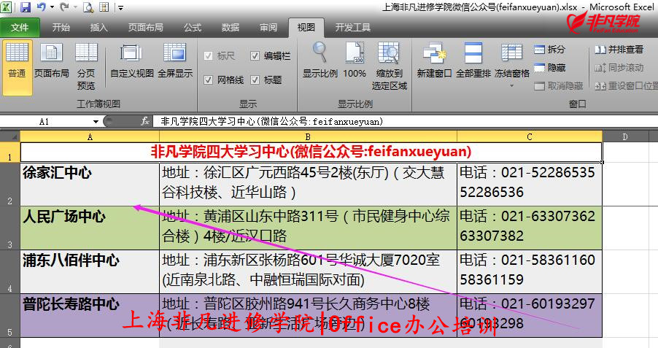Click 隐藏 (Hide window) button
The image size is (658, 348).
click(x=550, y=68)
